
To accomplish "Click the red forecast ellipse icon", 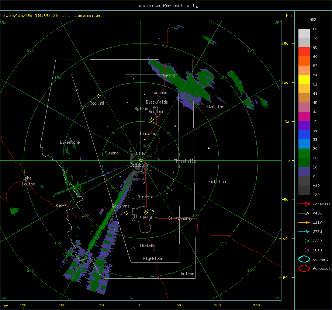I will pyautogui.click(x=304, y=268).
